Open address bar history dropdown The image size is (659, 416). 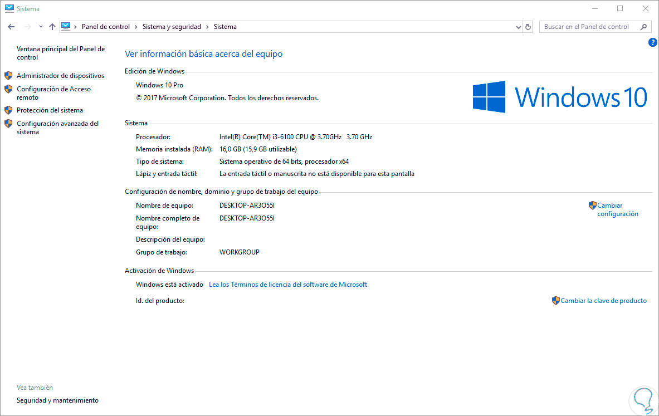(x=518, y=27)
